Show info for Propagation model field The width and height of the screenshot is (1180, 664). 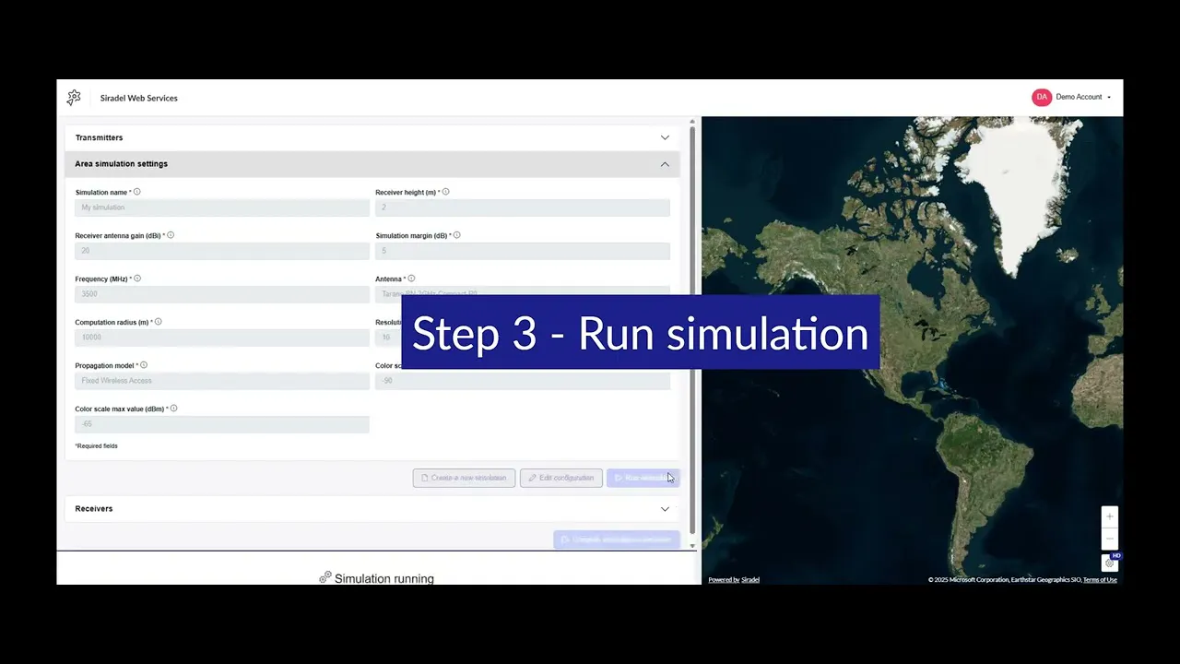pyautogui.click(x=144, y=365)
